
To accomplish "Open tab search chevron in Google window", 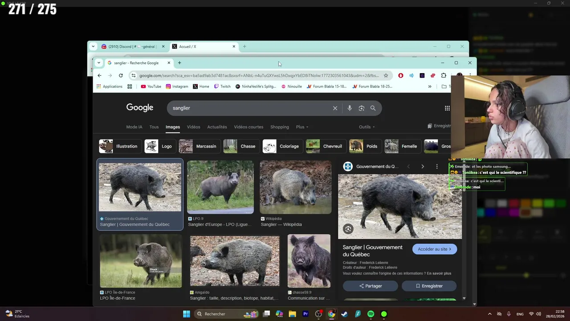I will [x=99, y=63].
